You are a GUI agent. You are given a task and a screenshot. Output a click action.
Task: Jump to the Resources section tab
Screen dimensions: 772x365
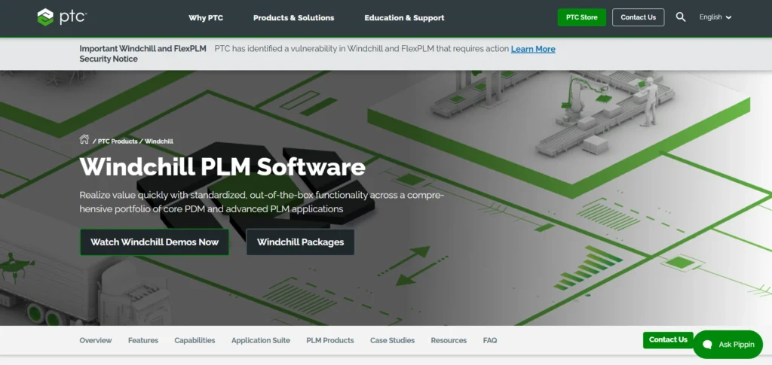tap(449, 340)
